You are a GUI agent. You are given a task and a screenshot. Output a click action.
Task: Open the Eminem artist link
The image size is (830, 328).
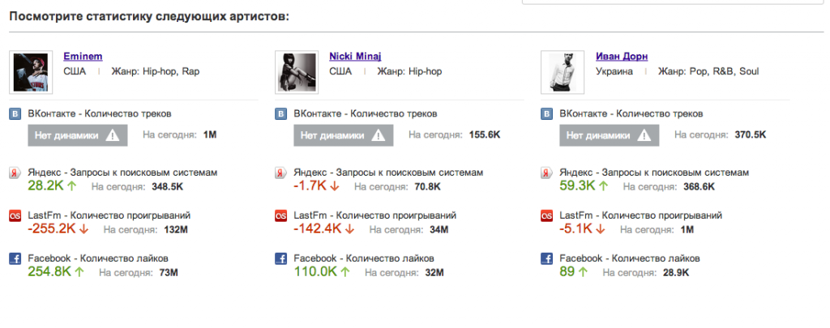click(83, 56)
